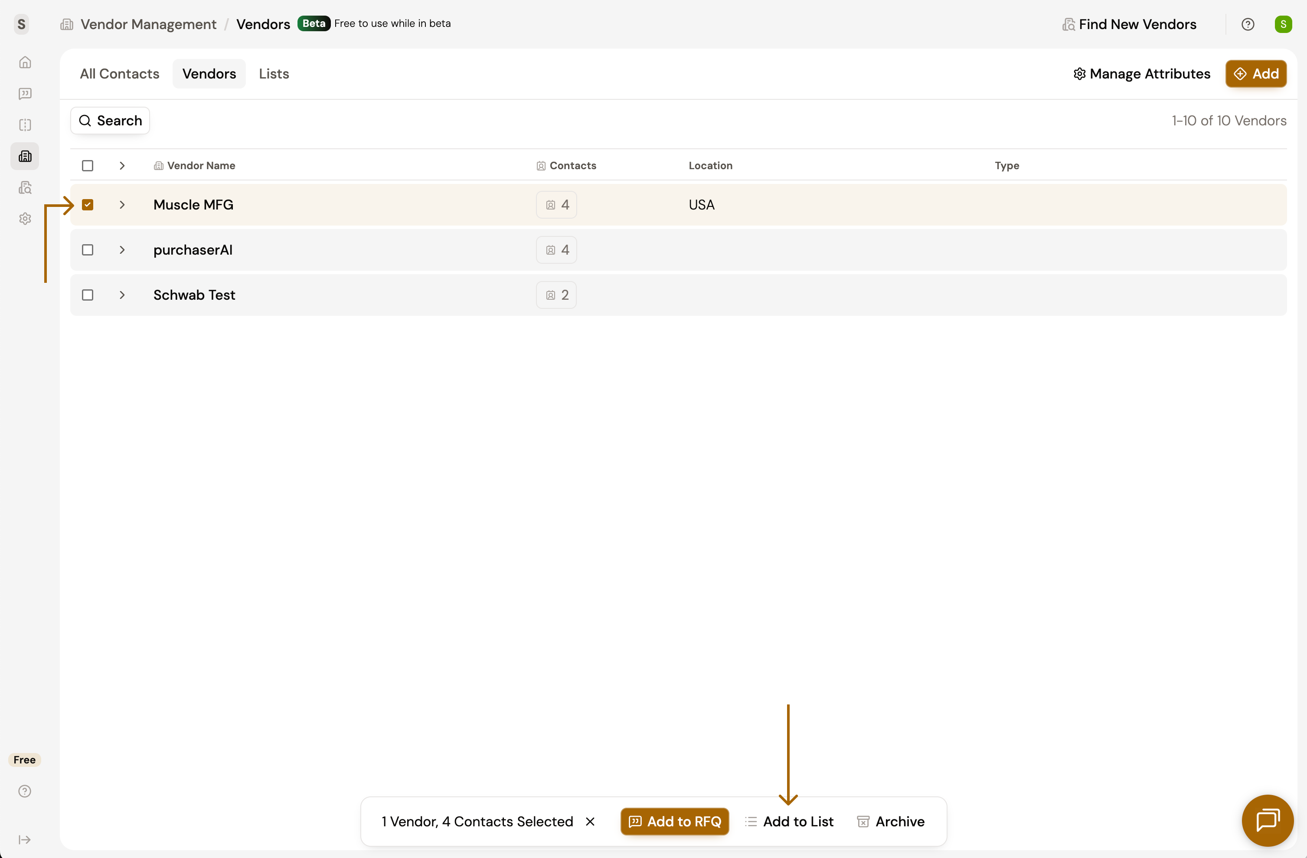
Task: Open the home icon in sidebar
Action: [x=25, y=62]
